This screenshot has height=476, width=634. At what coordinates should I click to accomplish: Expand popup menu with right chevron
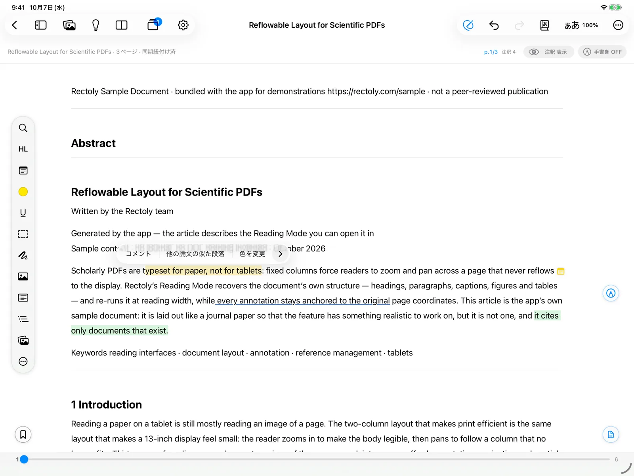pos(281,254)
